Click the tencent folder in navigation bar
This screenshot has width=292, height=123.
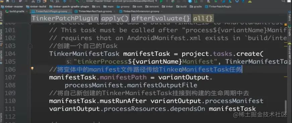click(152, 6)
